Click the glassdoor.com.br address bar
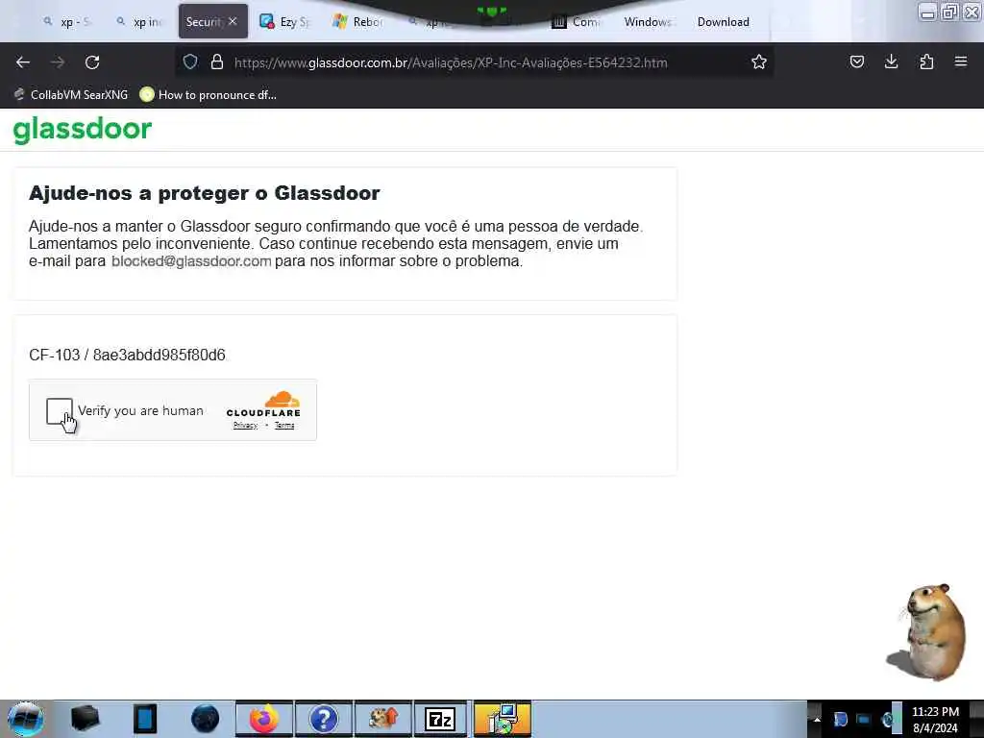 point(474,62)
